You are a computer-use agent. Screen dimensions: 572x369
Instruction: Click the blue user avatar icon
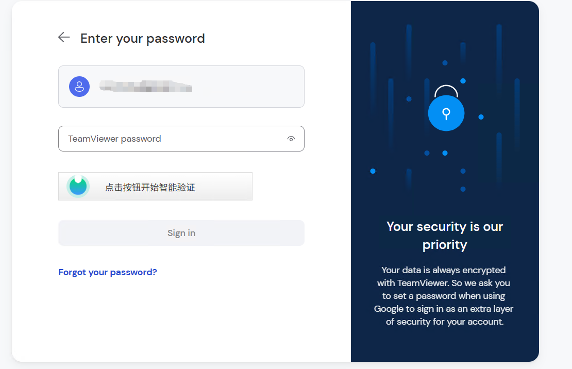click(79, 87)
